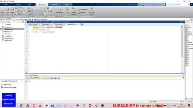This screenshot has height=108, width=193.
Task: Click the smart Indent icon
Action: [45, 14]
